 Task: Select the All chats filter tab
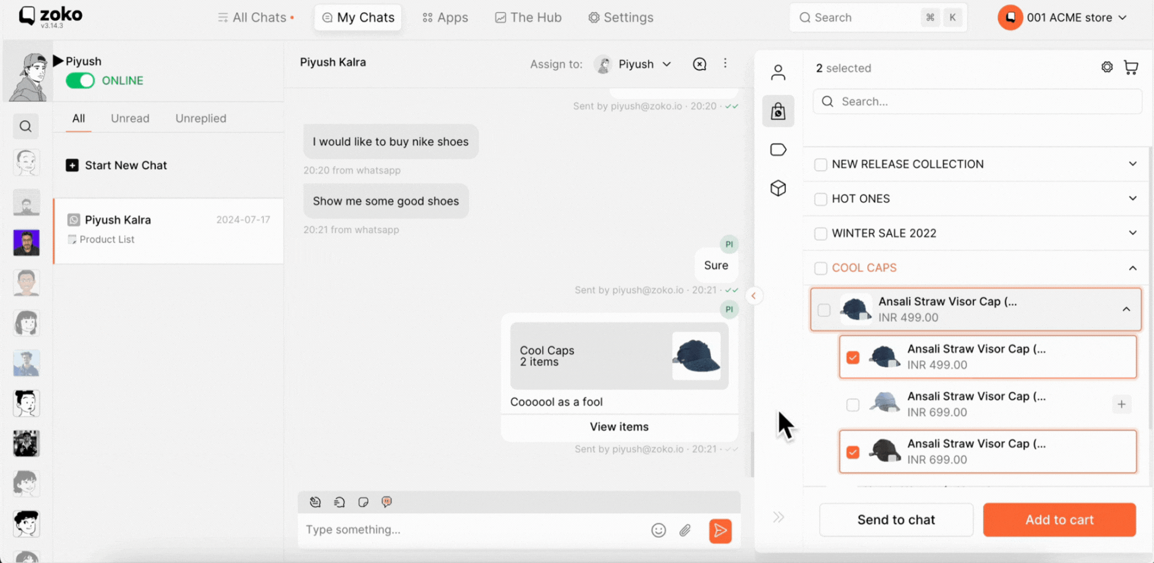click(78, 118)
